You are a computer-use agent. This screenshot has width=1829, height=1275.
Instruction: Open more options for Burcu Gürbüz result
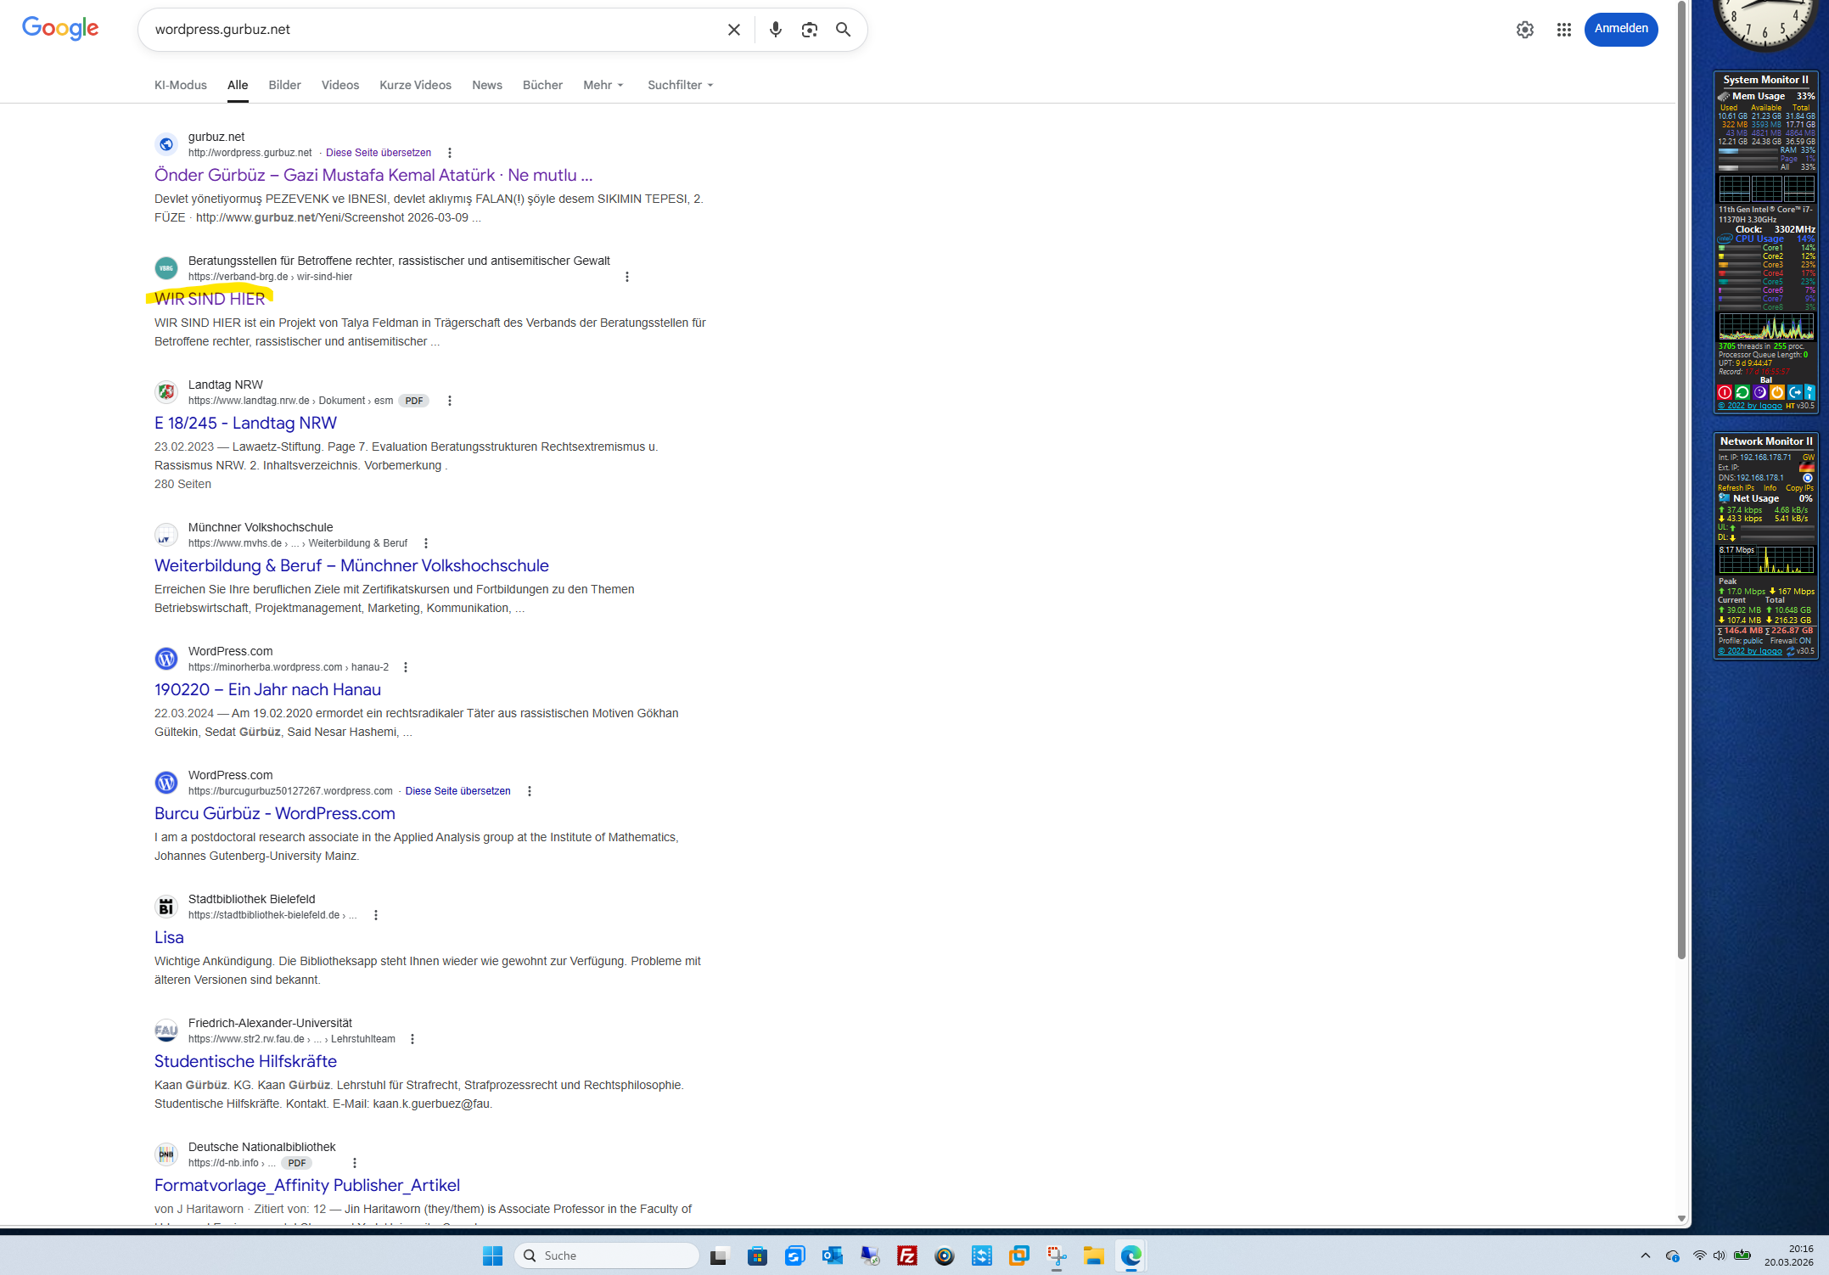pos(530,791)
